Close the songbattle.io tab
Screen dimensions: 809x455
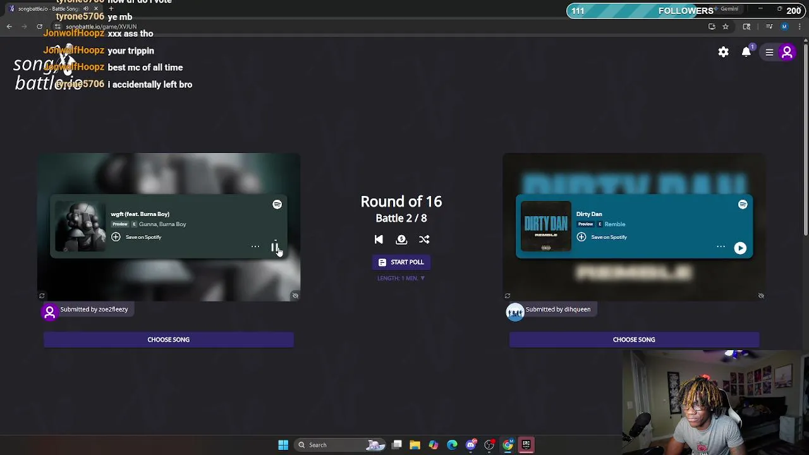(96, 9)
